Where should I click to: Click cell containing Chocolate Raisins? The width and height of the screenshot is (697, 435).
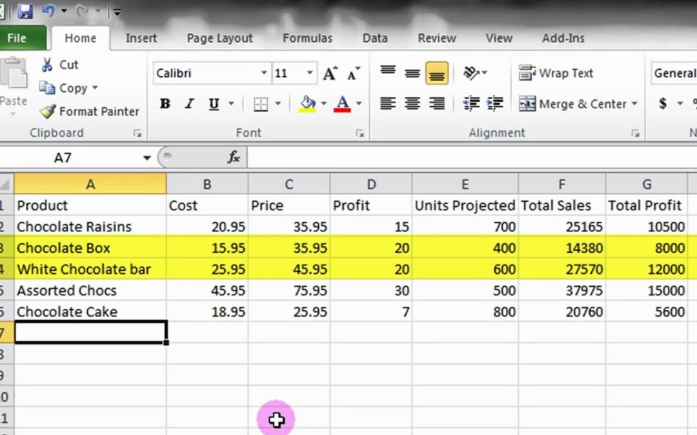[90, 226]
